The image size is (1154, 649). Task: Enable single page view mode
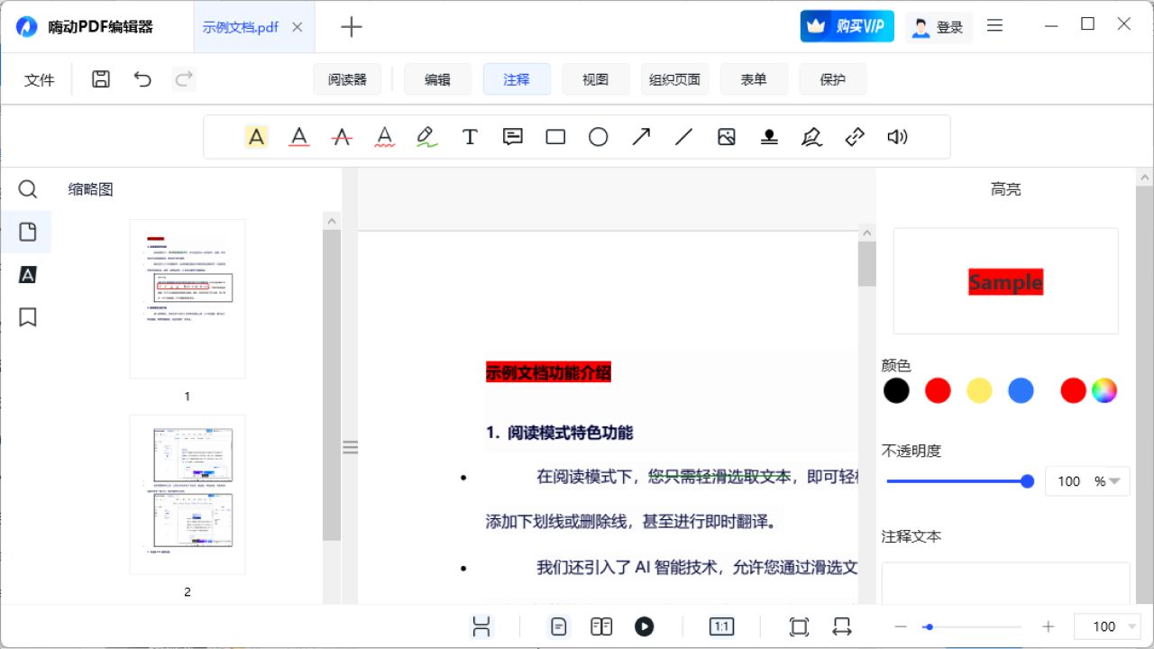(x=558, y=626)
